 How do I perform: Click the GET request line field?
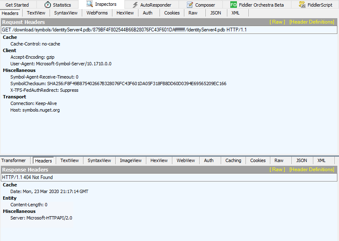tap(165, 30)
